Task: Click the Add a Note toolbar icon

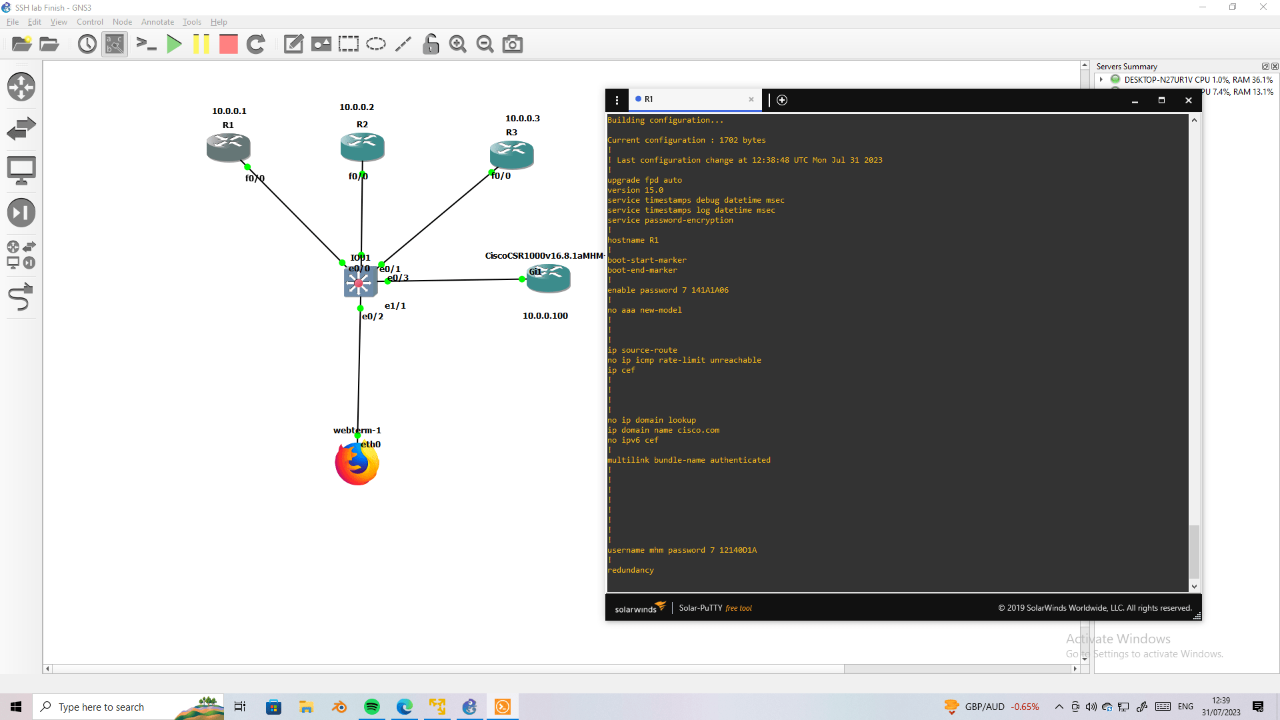Action: point(293,44)
